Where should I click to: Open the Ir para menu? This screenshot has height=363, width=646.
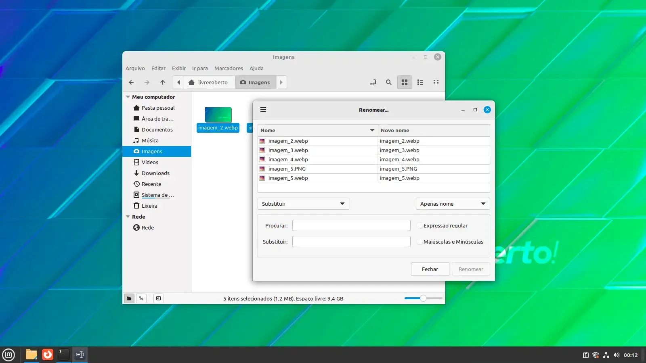click(x=200, y=68)
